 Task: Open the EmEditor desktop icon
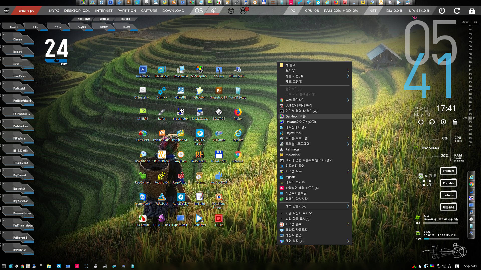point(200,199)
